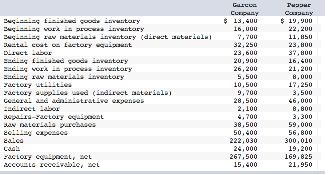Click the accounts receivable value 21,950
The width and height of the screenshot is (328, 175).
[x=300, y=165]
